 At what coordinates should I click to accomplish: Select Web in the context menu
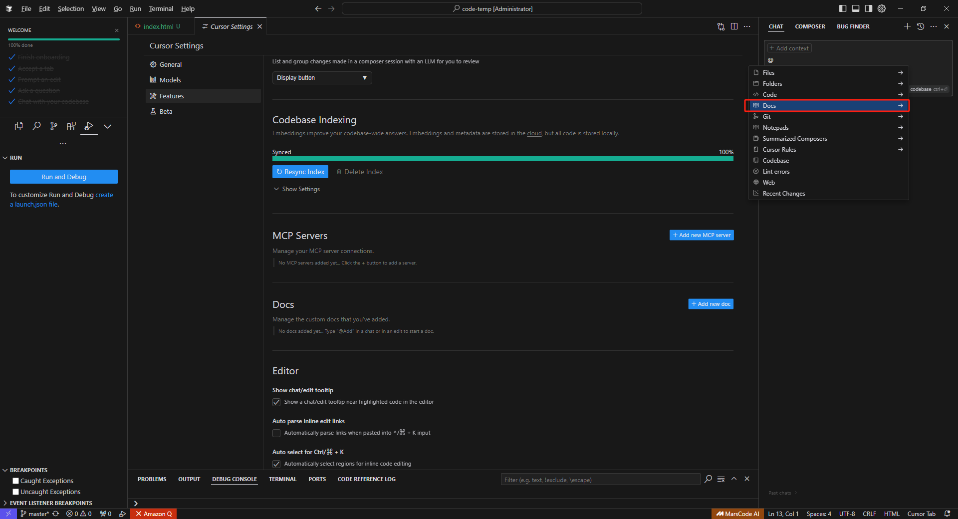[x=828, y=183]
